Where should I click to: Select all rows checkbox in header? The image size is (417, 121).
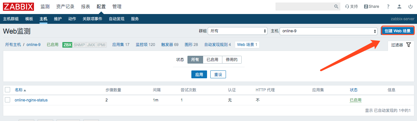pos(8,90)
